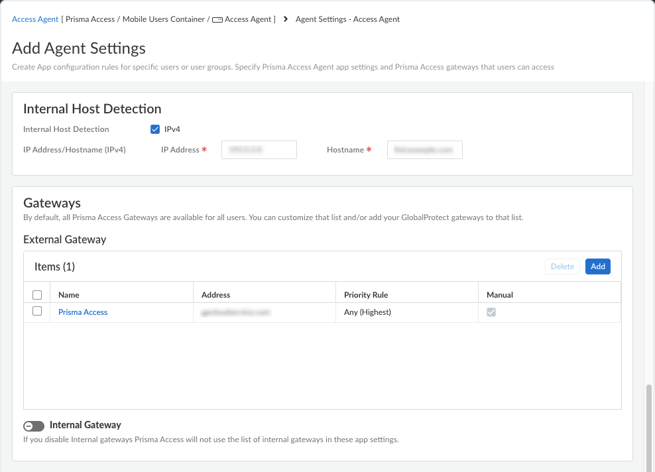Check the Prisma Access row checkbox
655x472 pixels.
click(37, 311)
